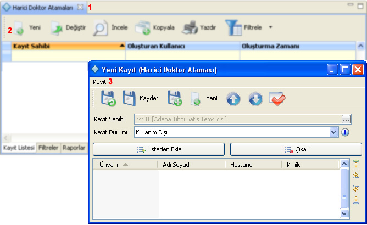Click the info icon beside Kayıt Durumu

pos(346,132)
